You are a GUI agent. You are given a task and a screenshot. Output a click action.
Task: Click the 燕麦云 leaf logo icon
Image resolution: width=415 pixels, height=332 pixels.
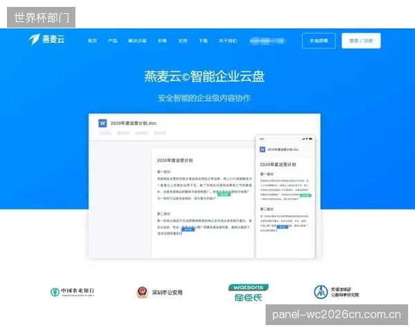point(34,39)
